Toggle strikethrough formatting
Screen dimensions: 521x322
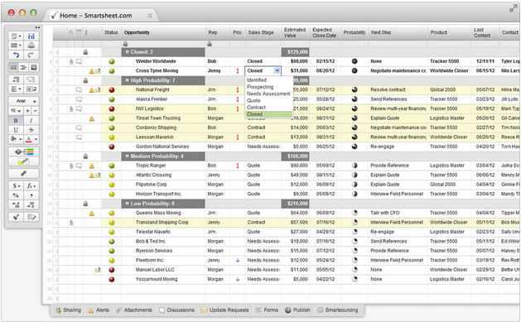pyautogui.click(x=31, y=130)
